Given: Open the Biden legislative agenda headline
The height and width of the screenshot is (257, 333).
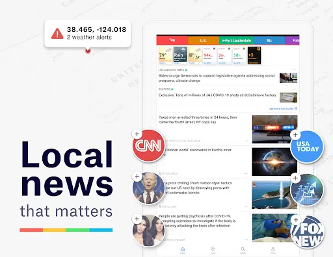Looking at the screenshot, I should coord(217,78).
